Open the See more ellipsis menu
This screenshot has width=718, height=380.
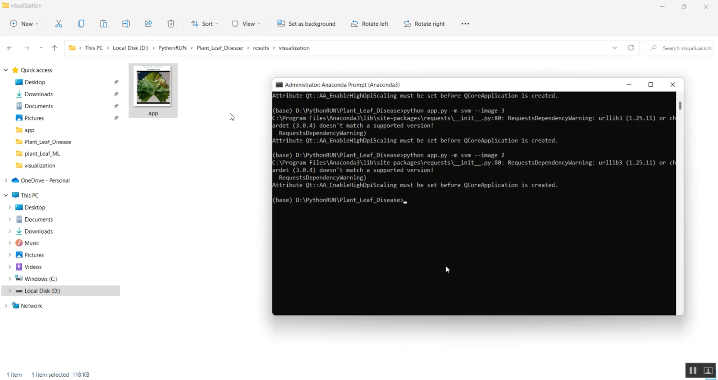[x=465, y=23]
